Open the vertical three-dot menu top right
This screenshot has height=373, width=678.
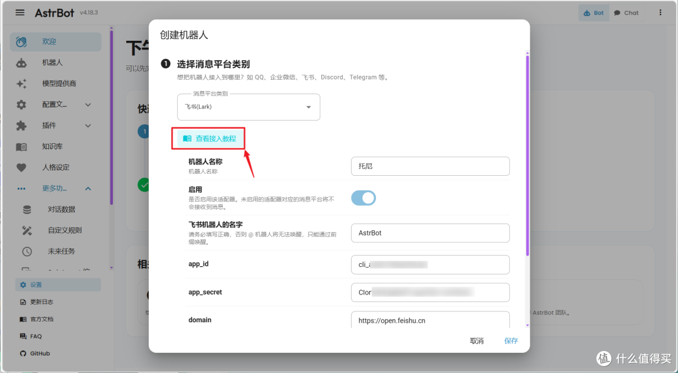tap(660, 13)
